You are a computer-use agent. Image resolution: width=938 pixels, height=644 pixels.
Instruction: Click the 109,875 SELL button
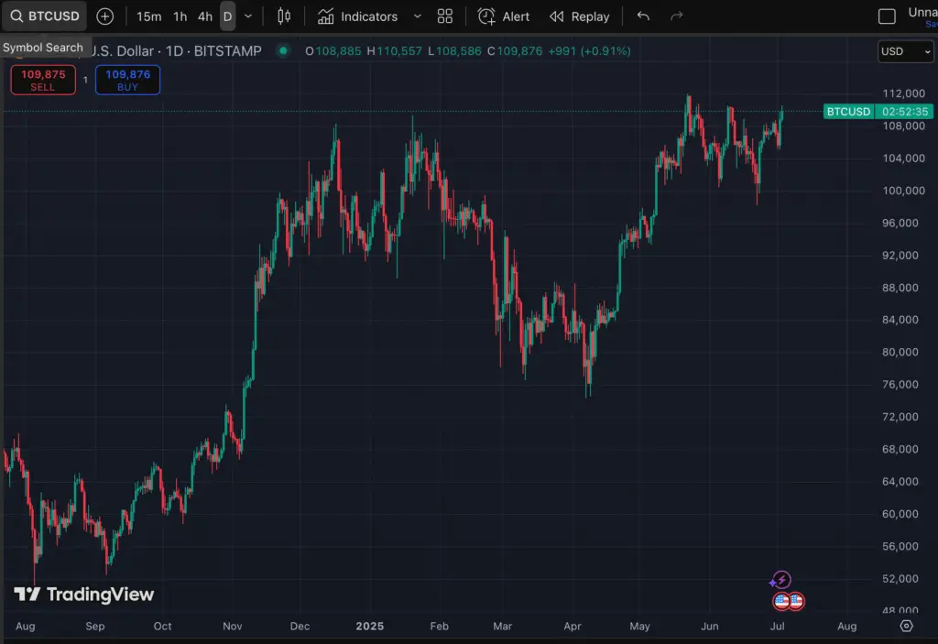pyautogui.click(x=43, y=81)
